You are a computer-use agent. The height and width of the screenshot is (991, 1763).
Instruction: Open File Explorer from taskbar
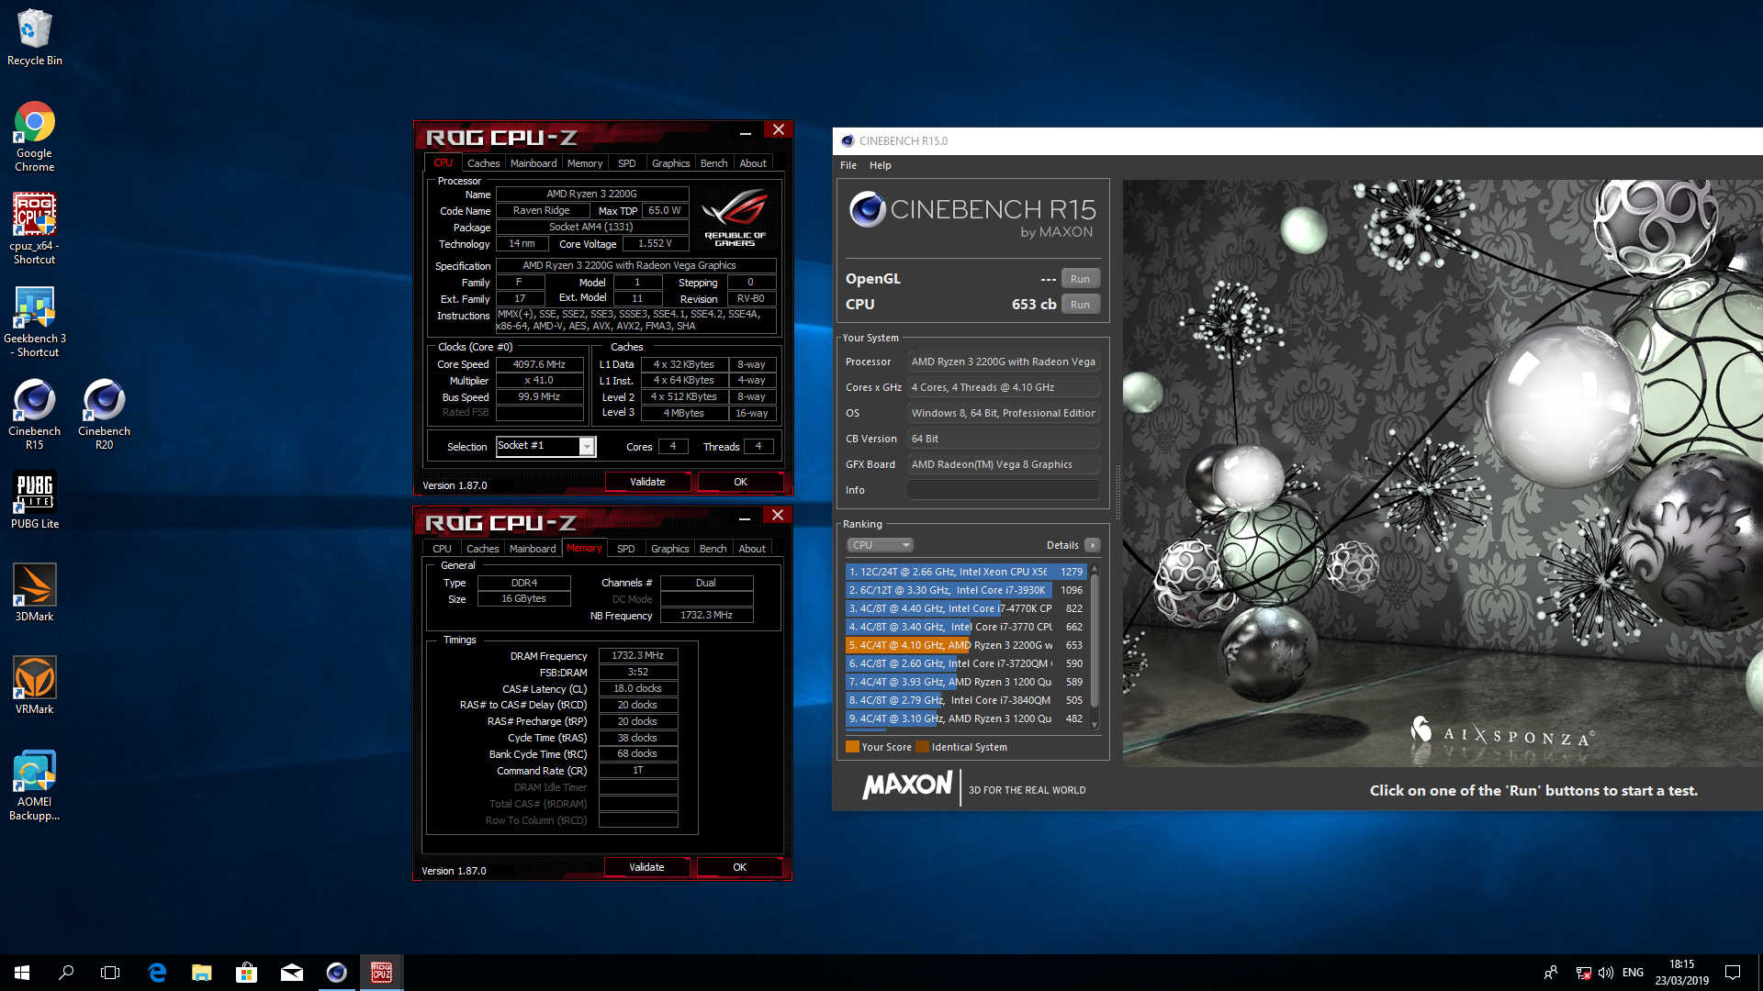click(202, 973)
